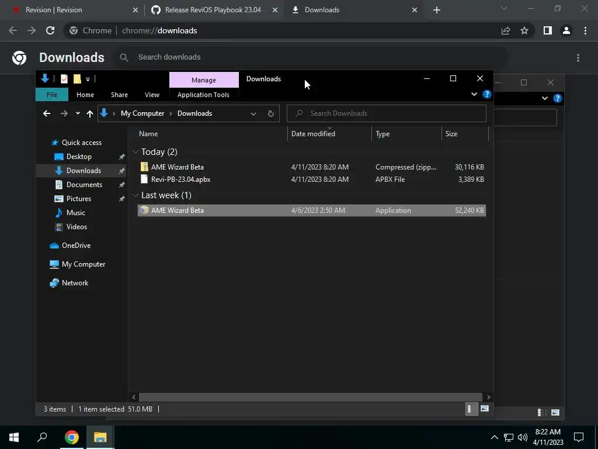Screen dimensions: 598x449
Task: Collapse the Last week (1) group
Action: (135, 195)
